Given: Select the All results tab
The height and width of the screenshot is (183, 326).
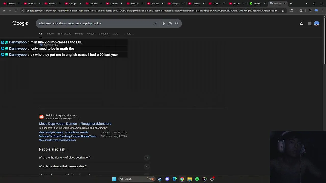Looking at the screenshot, I should point(40,34).
